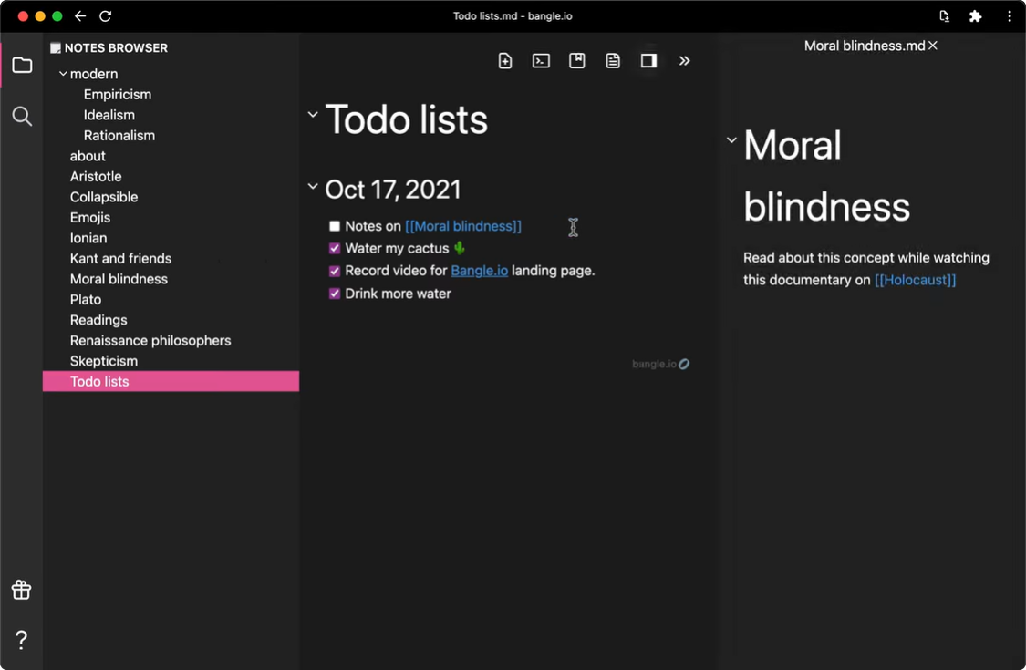Click the workspace switcher icon in toolbar
This screenshot has width=1026, height=670.
click(x=576, y=61)
